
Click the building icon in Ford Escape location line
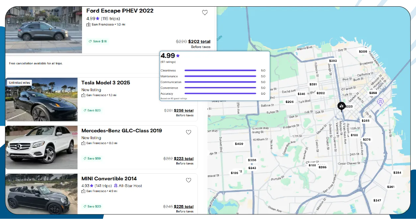[88, 24]
